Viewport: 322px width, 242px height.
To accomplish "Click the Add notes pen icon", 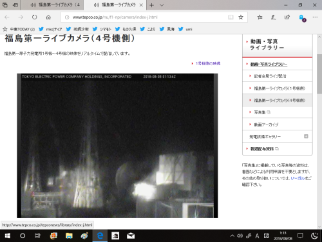I will pyautogui.click(x=273, y=17).
